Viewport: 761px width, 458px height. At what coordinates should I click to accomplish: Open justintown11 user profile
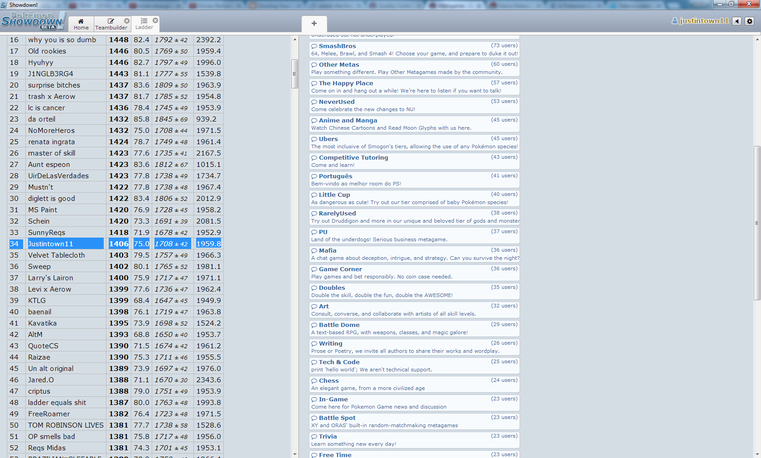point(700,21)
